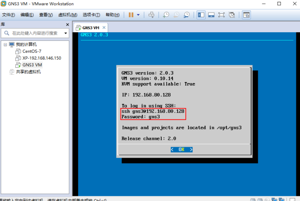The image size is (300, 201).
Task: Select 我的计算机 in the library tree
Action: [x=26, y=45]
